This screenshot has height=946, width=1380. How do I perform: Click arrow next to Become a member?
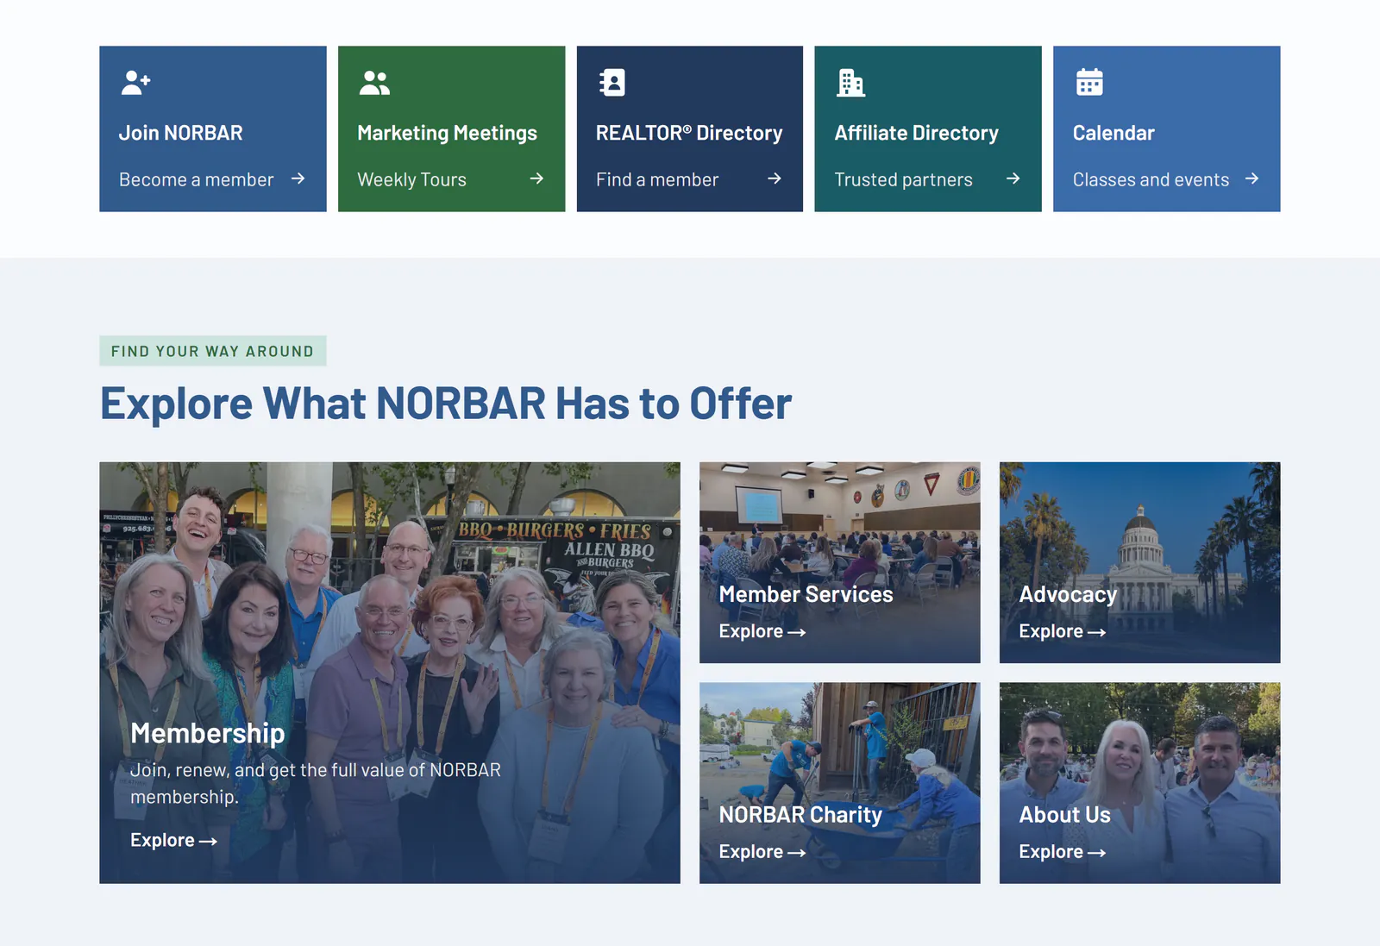click(298, 179)
